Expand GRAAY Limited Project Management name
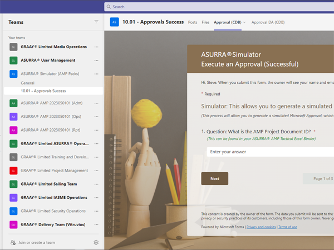334x250 pixels. pyautogui.click(x=55, y=171)
